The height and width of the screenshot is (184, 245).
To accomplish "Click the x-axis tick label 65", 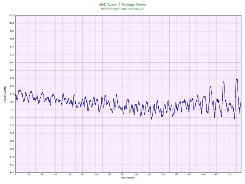I will pyautogui.click(x=42, y=174).
